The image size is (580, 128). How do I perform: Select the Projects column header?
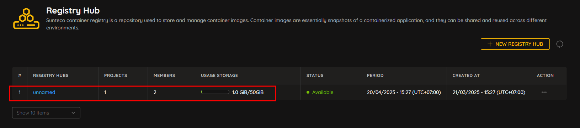pyautogui.click(x=116, y=76)
